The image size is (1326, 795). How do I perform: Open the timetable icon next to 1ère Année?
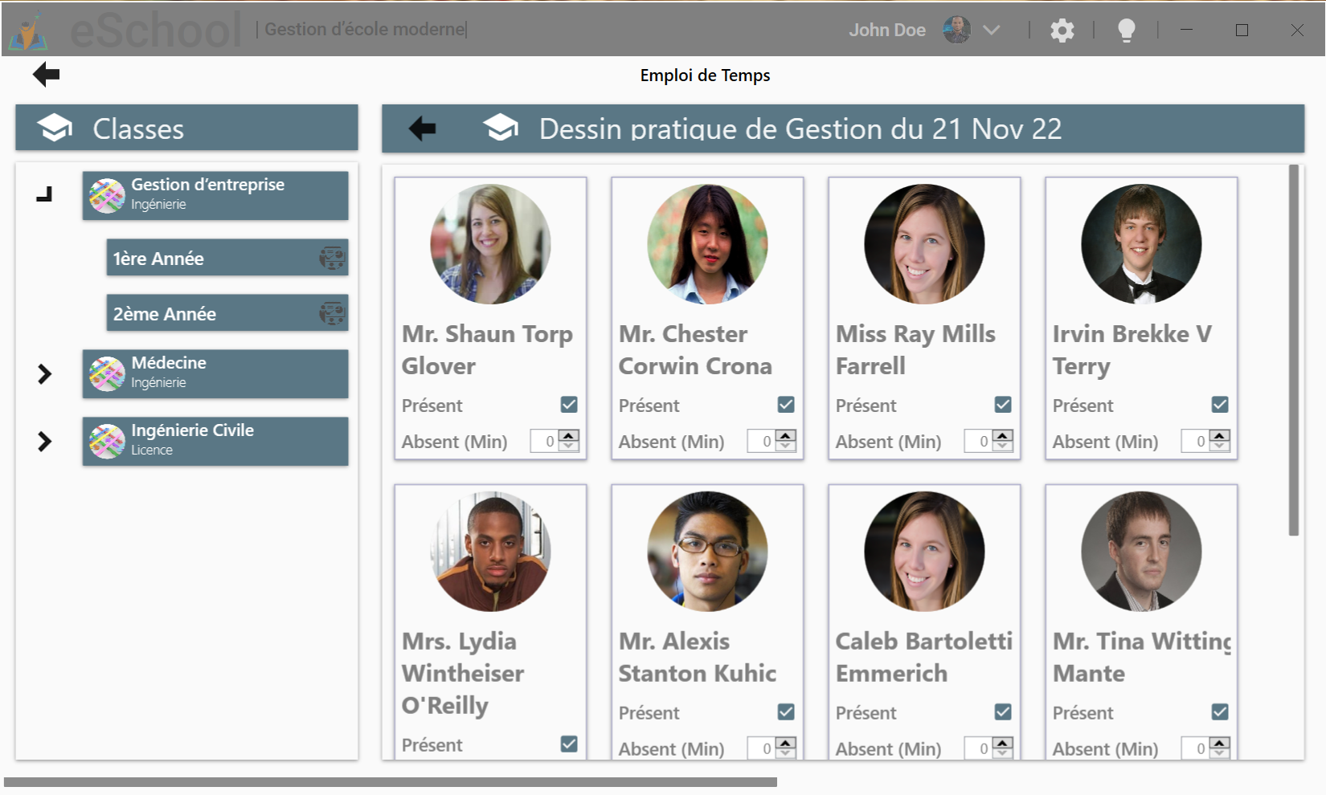(x=333, y=258)
